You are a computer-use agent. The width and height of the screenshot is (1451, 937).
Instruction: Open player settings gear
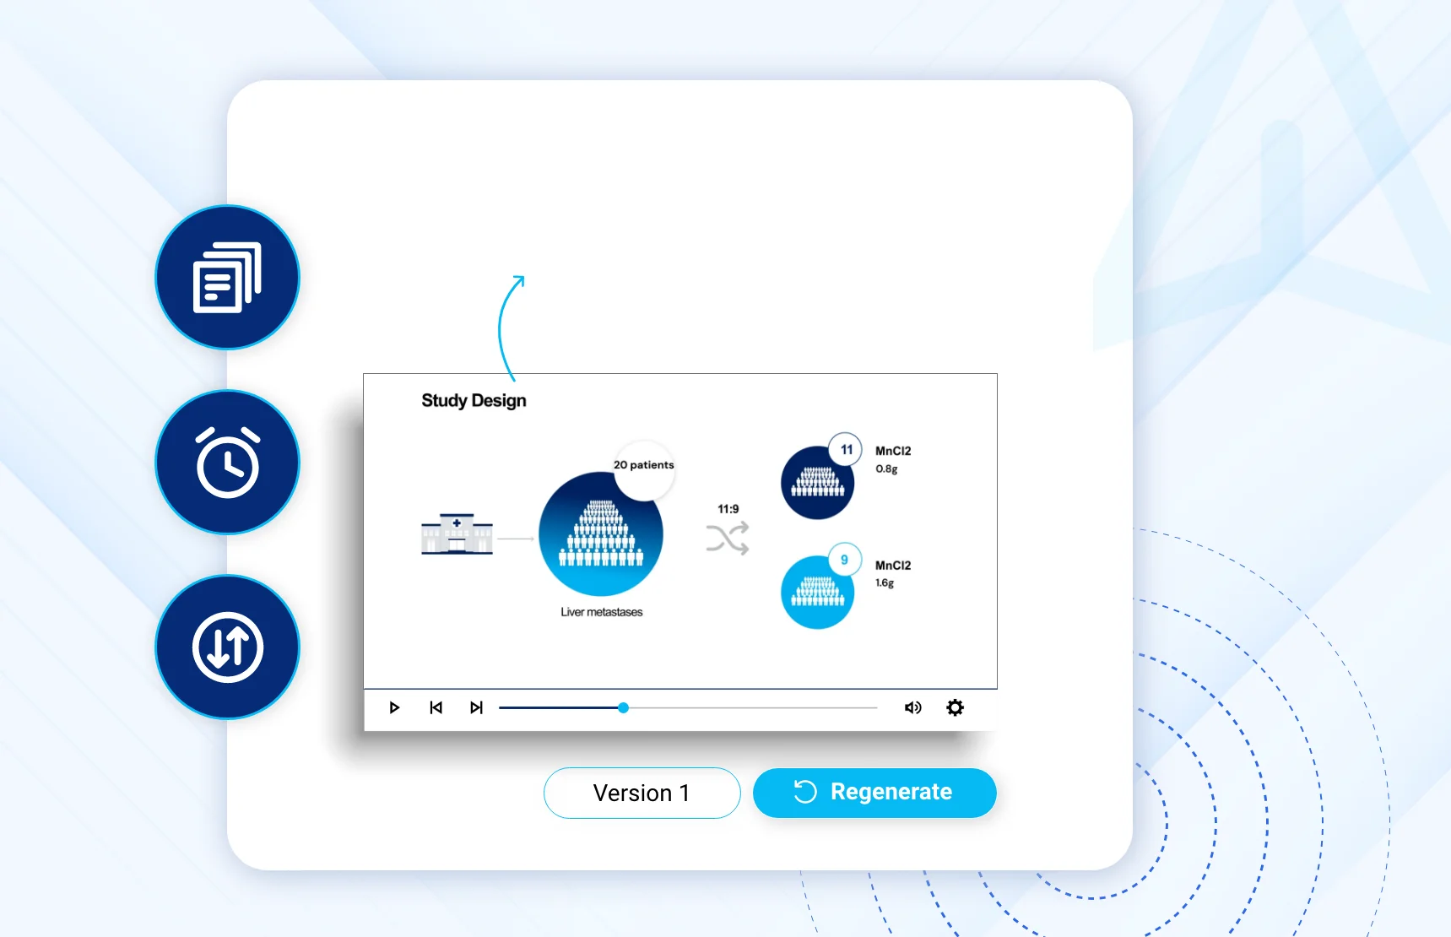coord(955,707)
